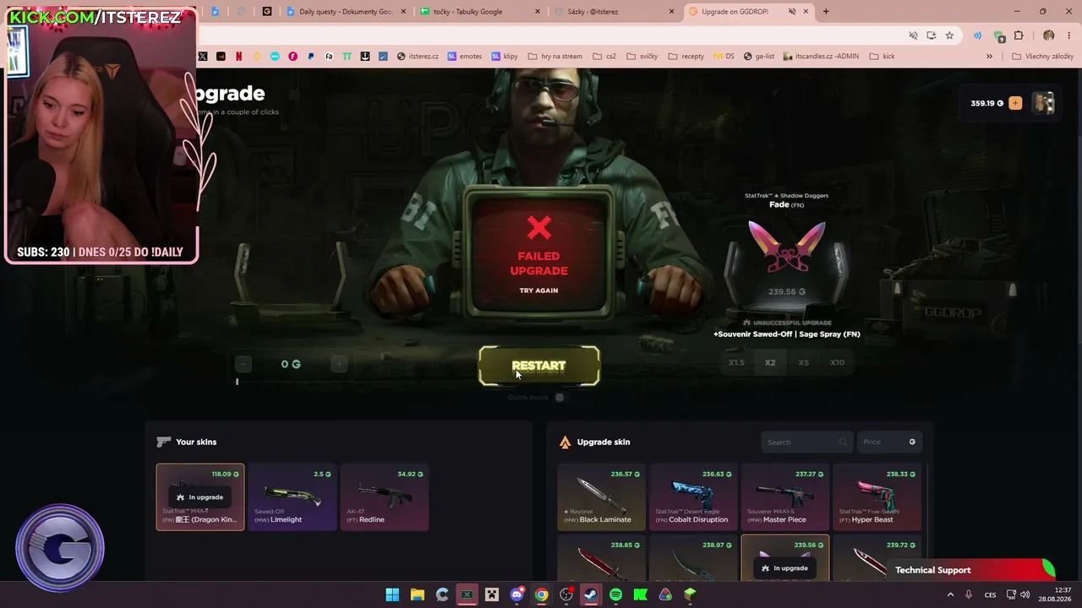Choose the M4A1-S Master Piece skin
Viewport: 1082px width, 608px height.
tap(784, 497)
